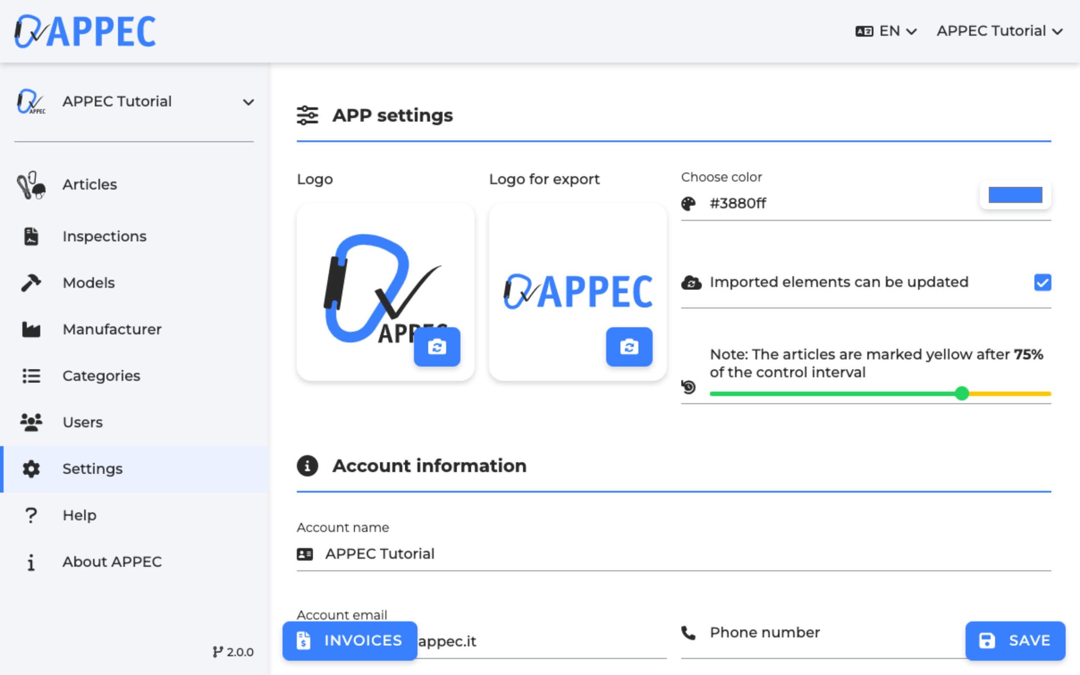
Task: Click the Settings gear sidebar icon
Action: 31,468
